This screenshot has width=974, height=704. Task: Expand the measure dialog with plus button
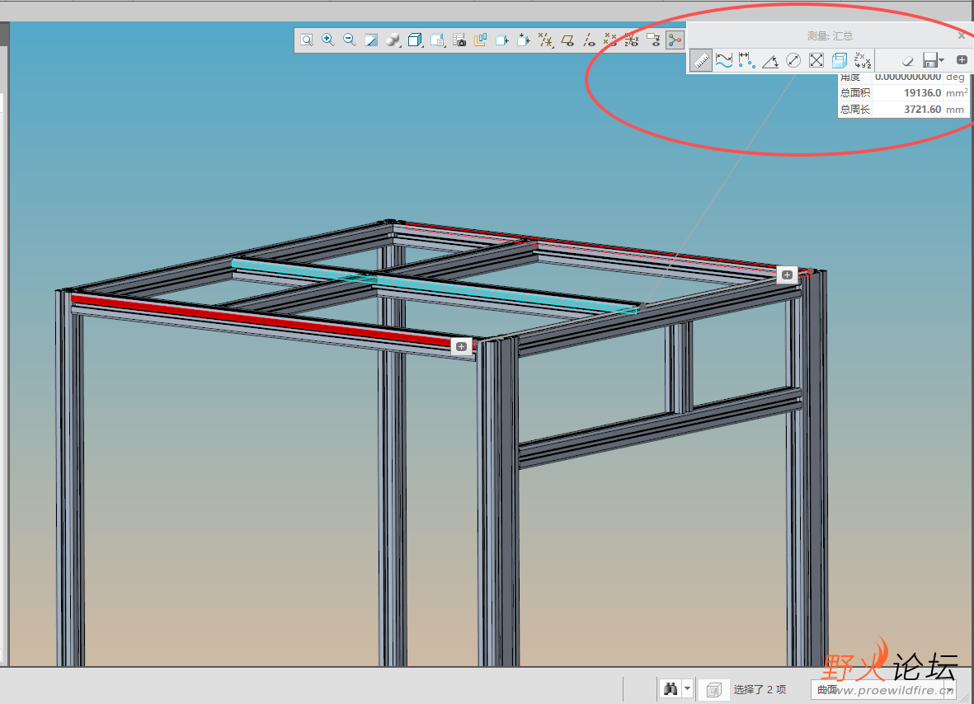[x=962, y=59]
